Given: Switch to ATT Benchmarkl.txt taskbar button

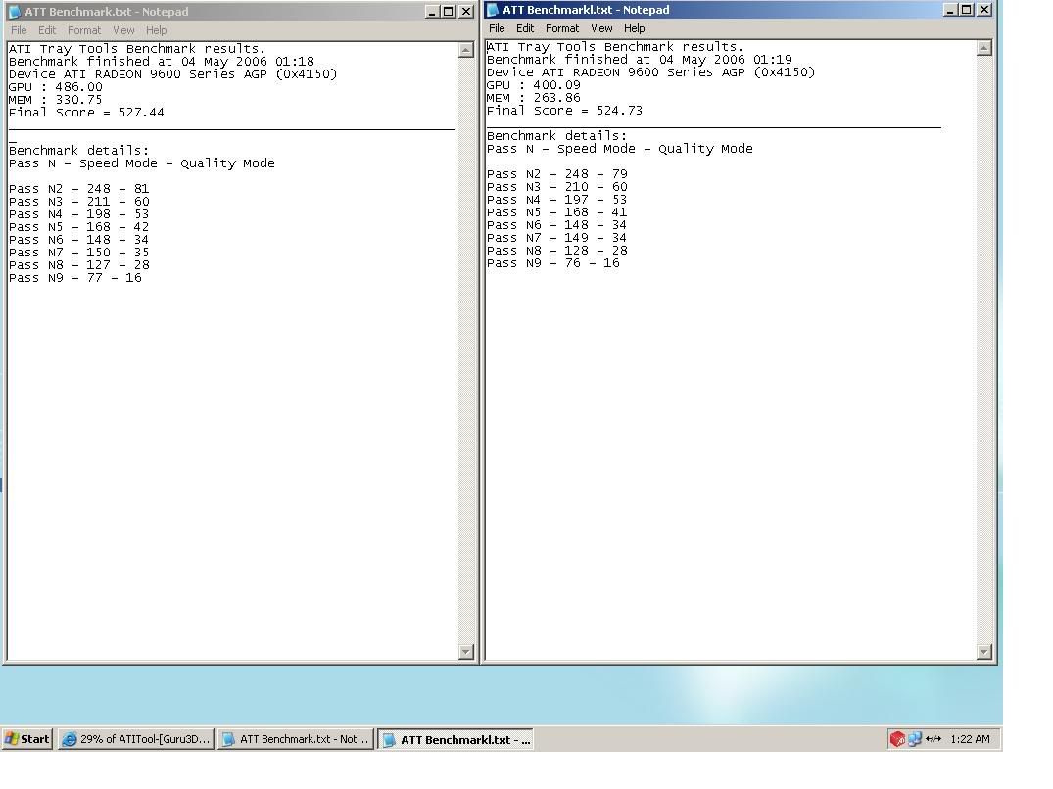Looking at the screenshot, I should click(456, 739).
